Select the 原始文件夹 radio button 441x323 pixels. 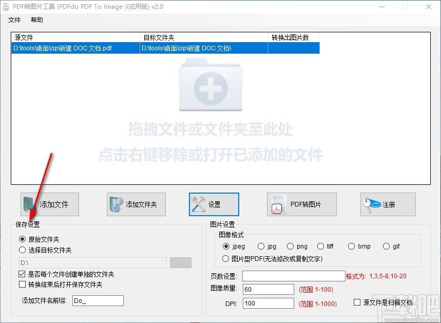[22, 239]
